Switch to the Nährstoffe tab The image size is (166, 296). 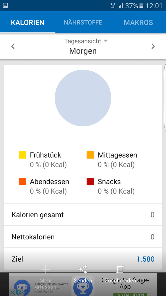pyautogui.click(x=83, y=23)
